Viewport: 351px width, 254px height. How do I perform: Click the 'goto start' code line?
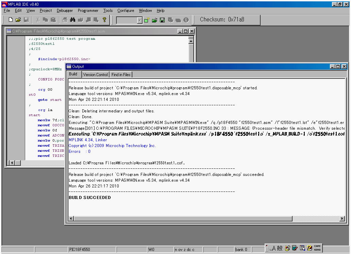point(50,100)
